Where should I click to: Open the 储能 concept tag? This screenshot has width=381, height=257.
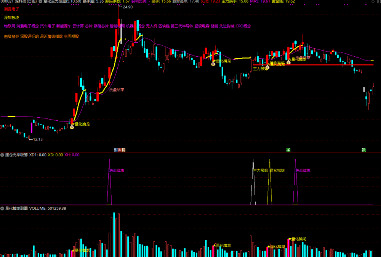pyautogui.click(x=215, y=26)
